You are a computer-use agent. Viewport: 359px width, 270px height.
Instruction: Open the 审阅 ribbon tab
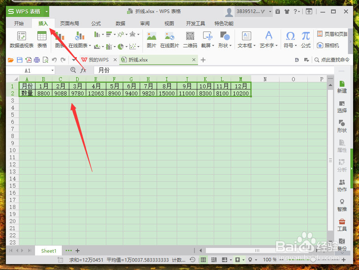(x=145, y=23)
